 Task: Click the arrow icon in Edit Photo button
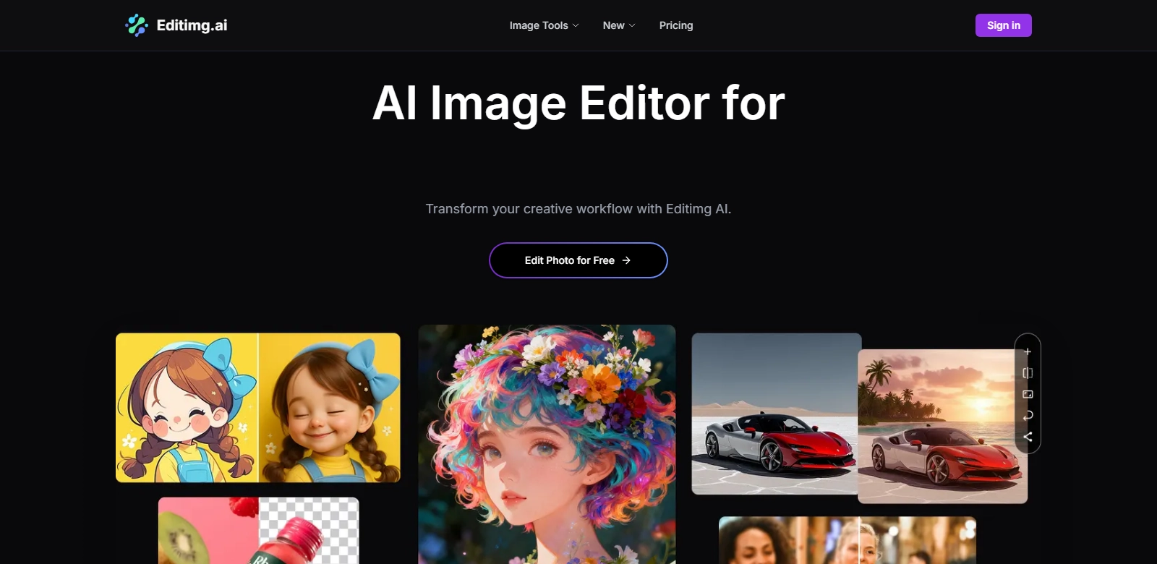(626, 260)
